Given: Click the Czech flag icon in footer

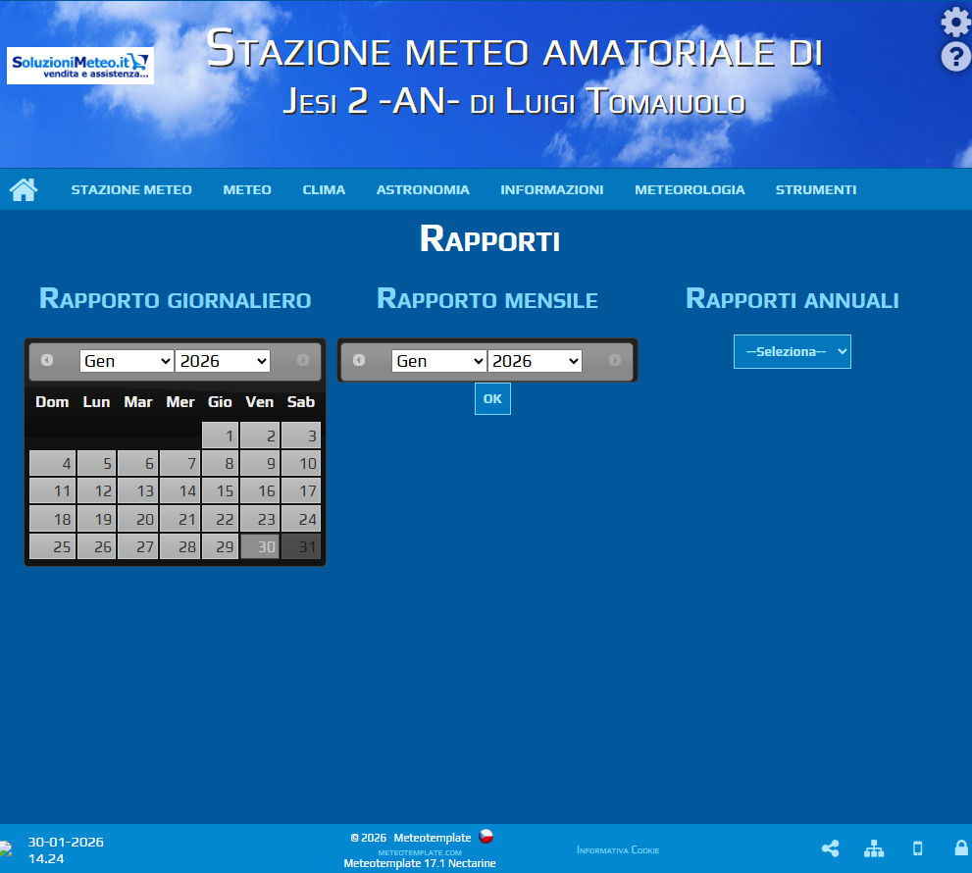Looking at the screenshot, I should [486, 837].
